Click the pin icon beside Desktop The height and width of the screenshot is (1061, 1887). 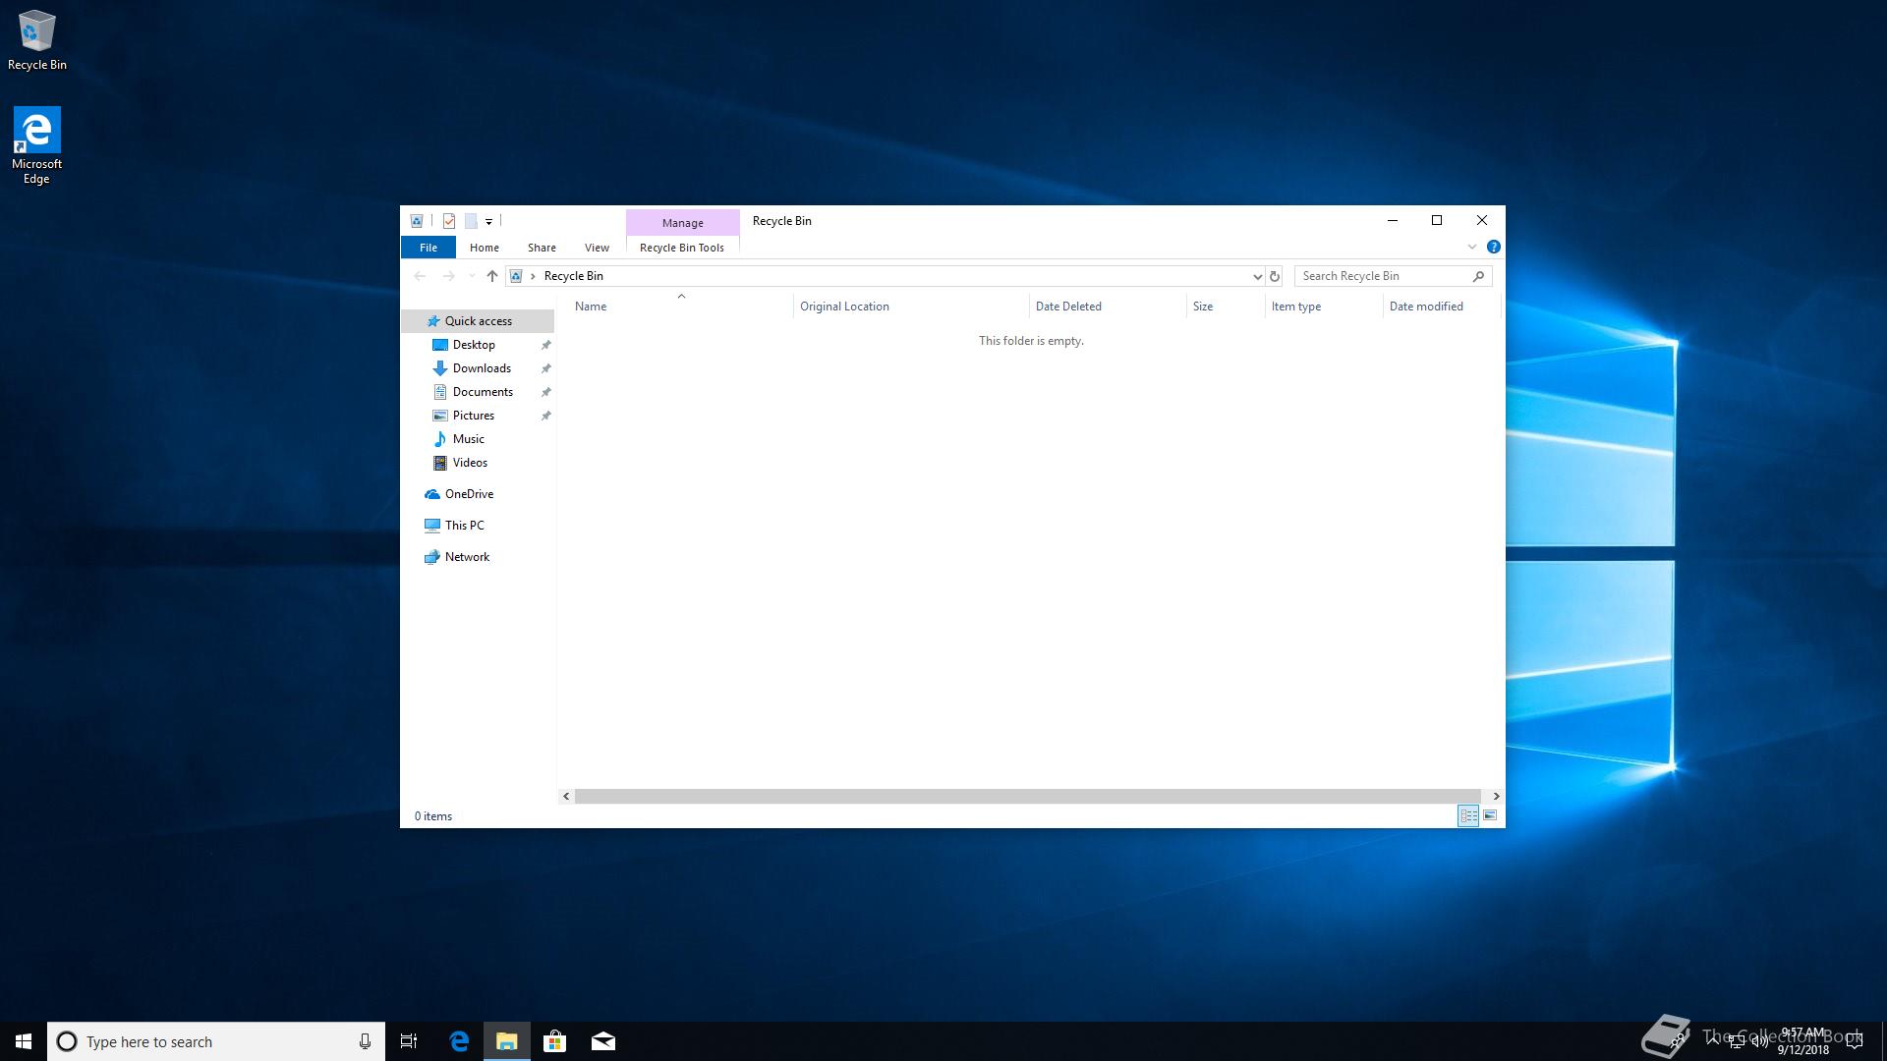pyautogui.click(x=546, y=345)
